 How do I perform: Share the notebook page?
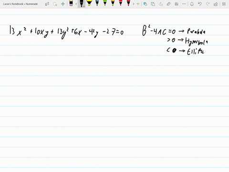coord(216,4)
